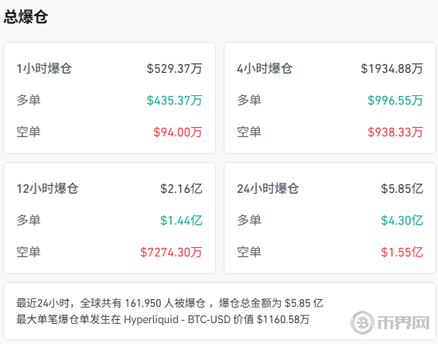Select the 12-hour long value $1.44亿
The width and height of the screenshot is (438, 344).
click(x=181, y=220)
